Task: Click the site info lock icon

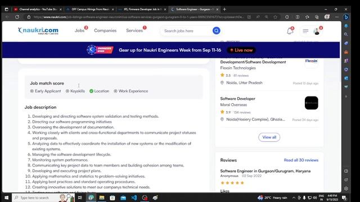Action: click(29, 17)
